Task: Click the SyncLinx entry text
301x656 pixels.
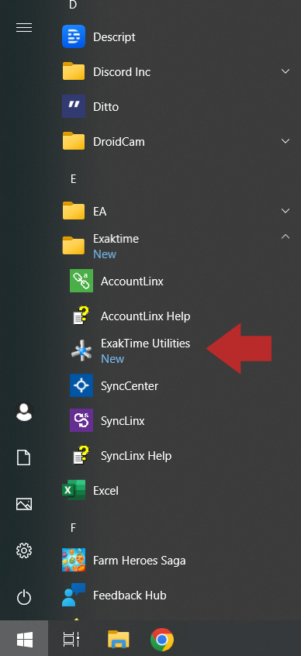Action: pos(123,421)
